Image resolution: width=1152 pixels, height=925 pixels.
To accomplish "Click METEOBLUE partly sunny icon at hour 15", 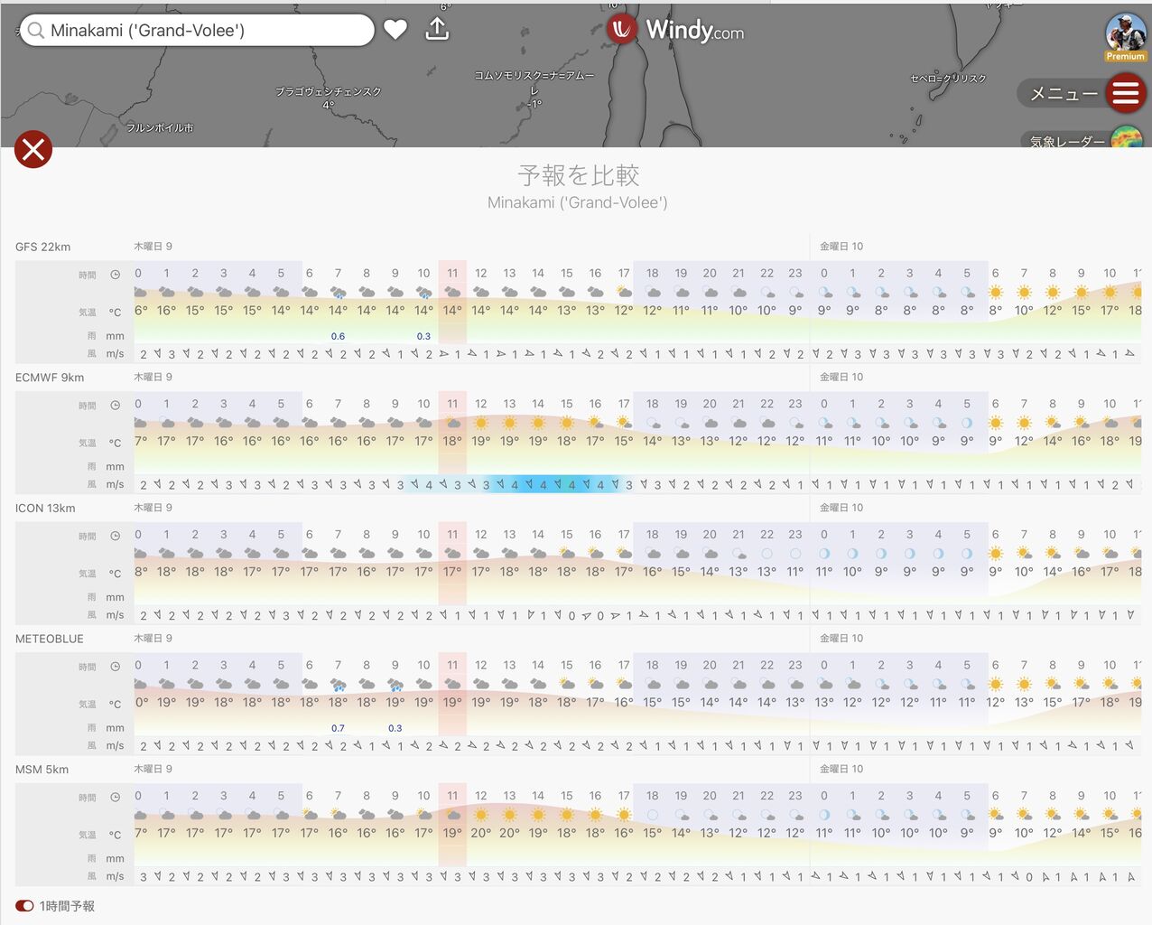I will 567,685.
